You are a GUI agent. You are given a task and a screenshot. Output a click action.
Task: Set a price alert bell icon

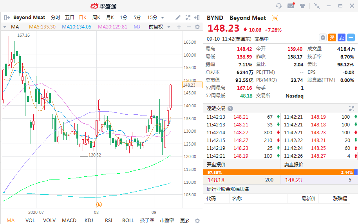(x=323, y=37)
